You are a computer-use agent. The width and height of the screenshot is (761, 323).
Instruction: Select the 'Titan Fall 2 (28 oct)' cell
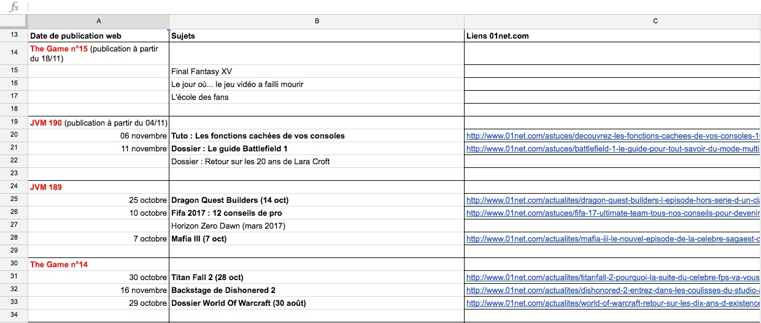point(317,277)
